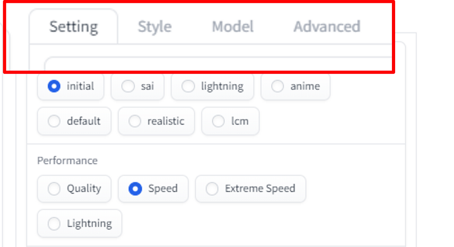Switch to the Setting tab
The height and width of the screenshot is (247, 454).
(x=73, y=27)
